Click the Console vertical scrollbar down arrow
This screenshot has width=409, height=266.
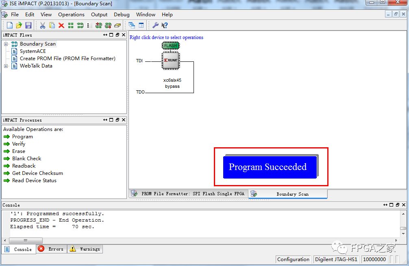403,233
